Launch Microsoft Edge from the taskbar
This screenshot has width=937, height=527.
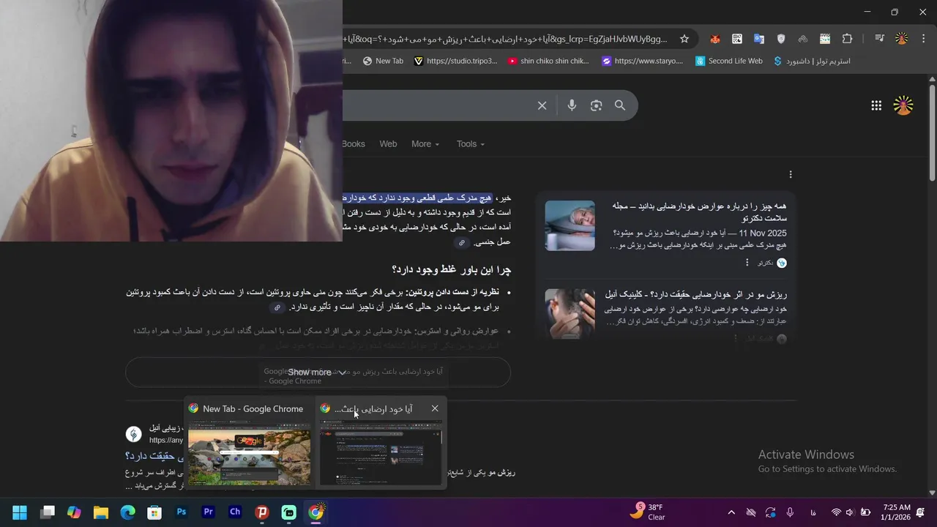(x=127, y=512)
